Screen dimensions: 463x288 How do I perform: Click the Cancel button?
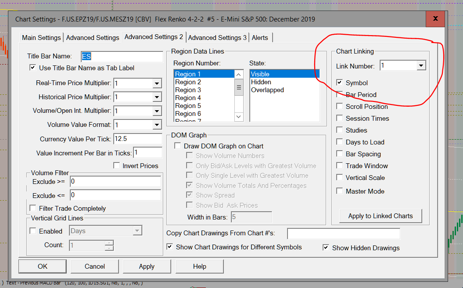click(x=95, y=266)
